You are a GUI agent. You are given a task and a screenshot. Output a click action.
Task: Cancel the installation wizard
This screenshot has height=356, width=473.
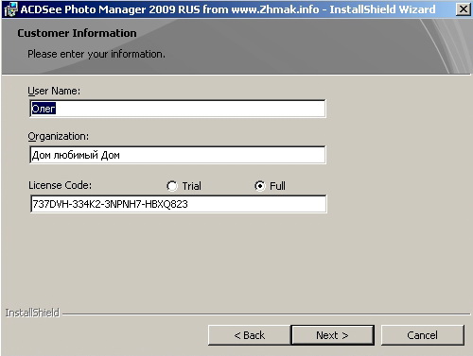(x=423, y=335)
